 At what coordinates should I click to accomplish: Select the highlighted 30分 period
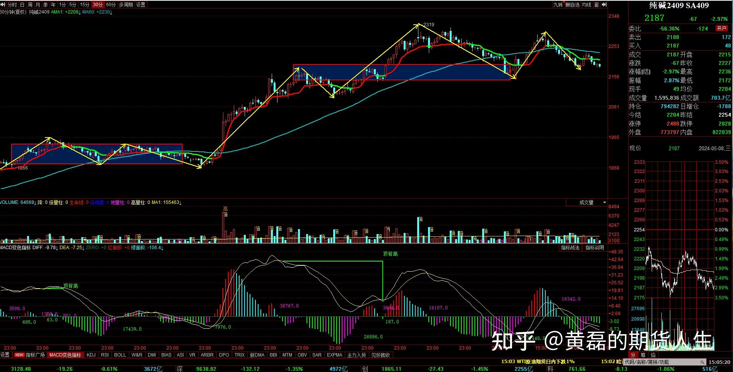[x=98, y=5]
